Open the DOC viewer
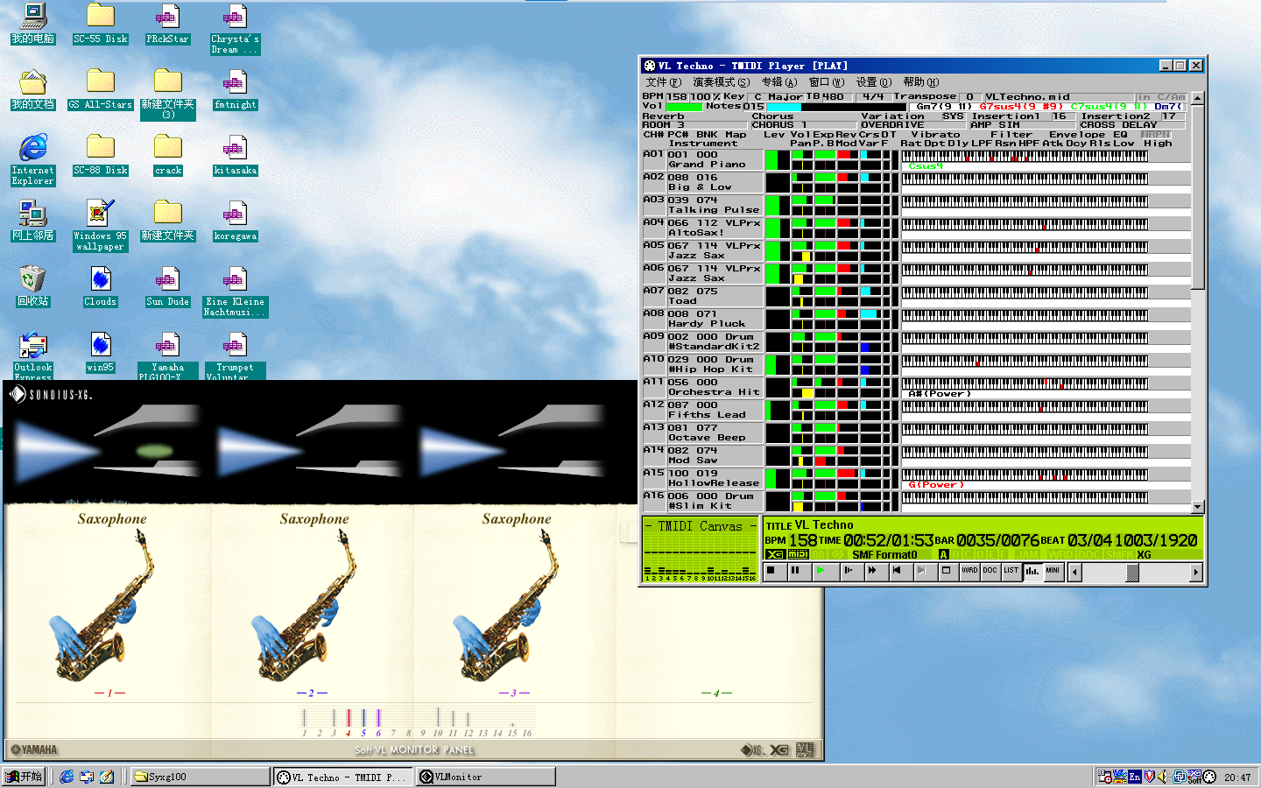Image resolution: width=1261 pixels, height=788 pixels. click(990, 572)
